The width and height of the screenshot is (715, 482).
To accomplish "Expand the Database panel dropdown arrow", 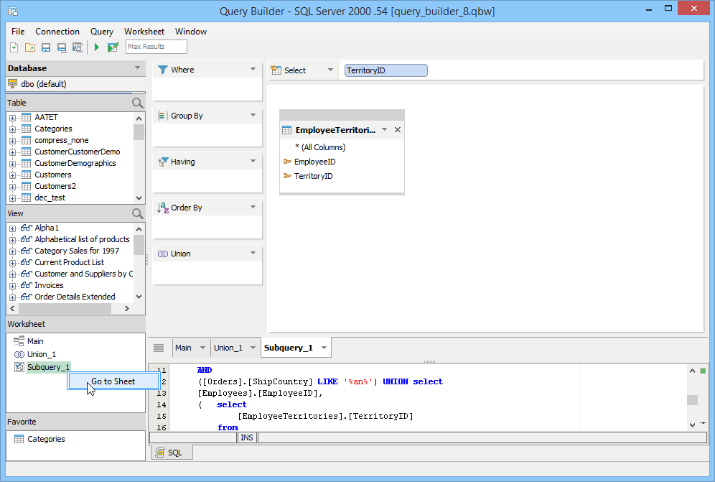I will pyautogui.click(x=137, y=68).
